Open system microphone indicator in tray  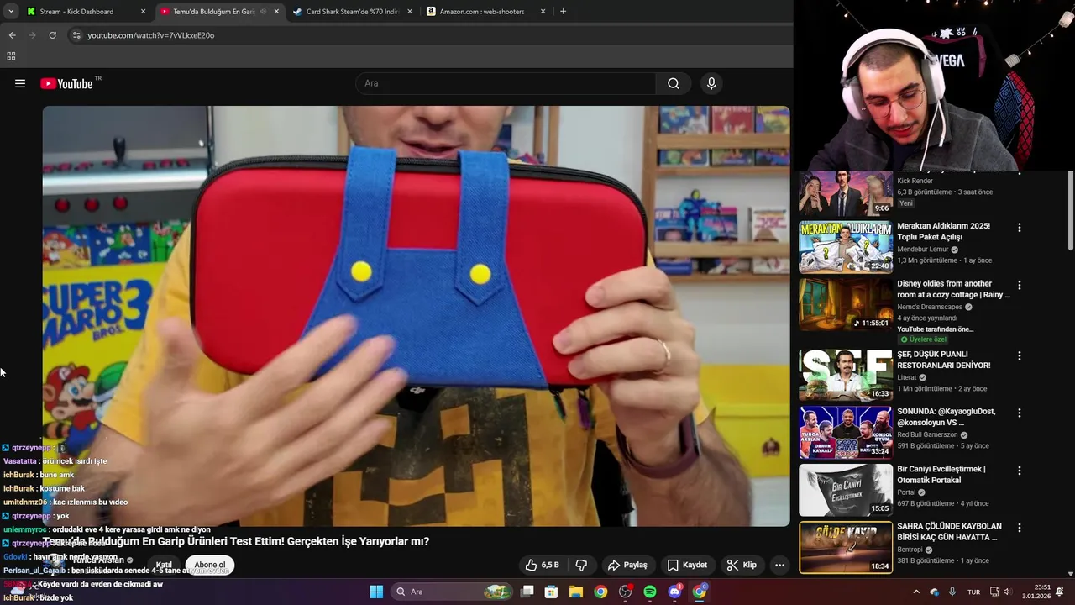click(x=952, y=592)
